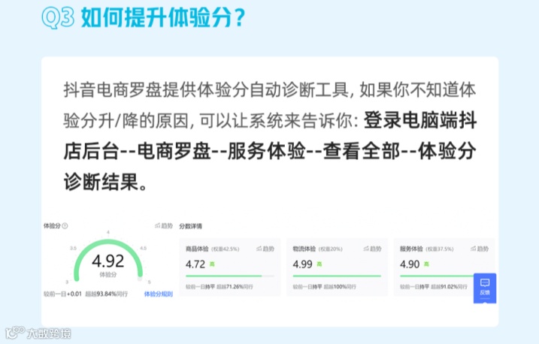Select the 4.90 score value
Viewport: 539px width, 344px height.
[x=410, y=264]
